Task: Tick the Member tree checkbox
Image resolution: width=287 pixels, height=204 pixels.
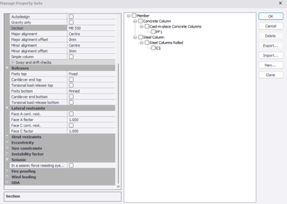Action: tap(134, 16)
